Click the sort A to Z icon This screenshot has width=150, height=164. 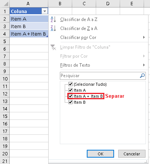[x=53, y=19]
